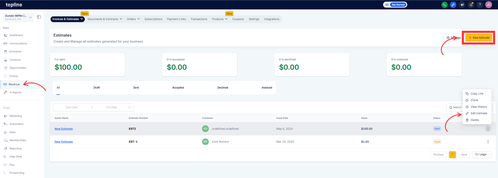Open Memberships in the sidebar
Screen dimensions: 498x178
coord(18,140)
